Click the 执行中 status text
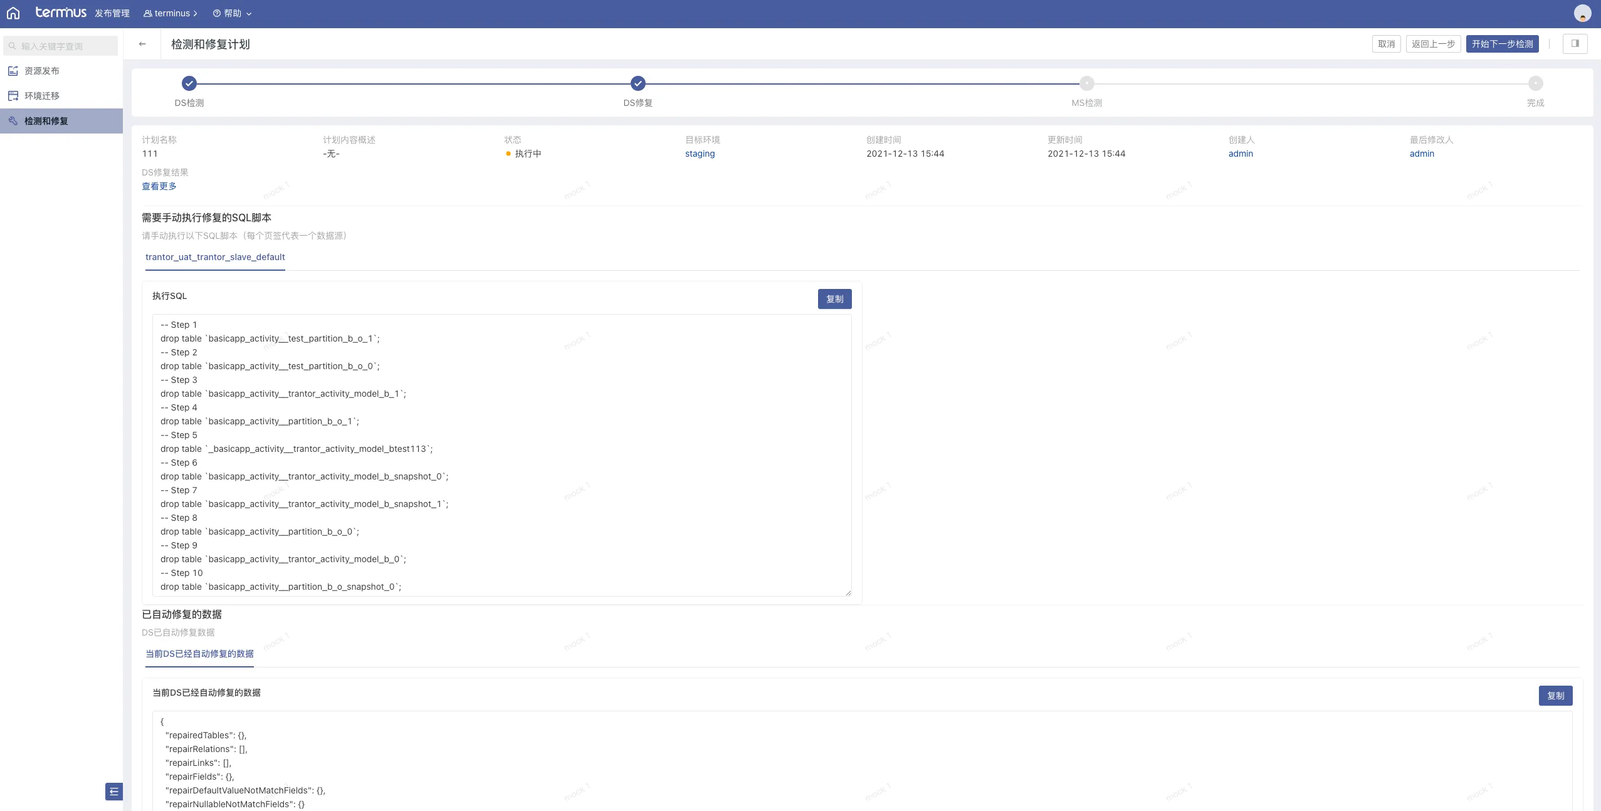This screenshot has width=1601, height=811. (x=528, y=154)
